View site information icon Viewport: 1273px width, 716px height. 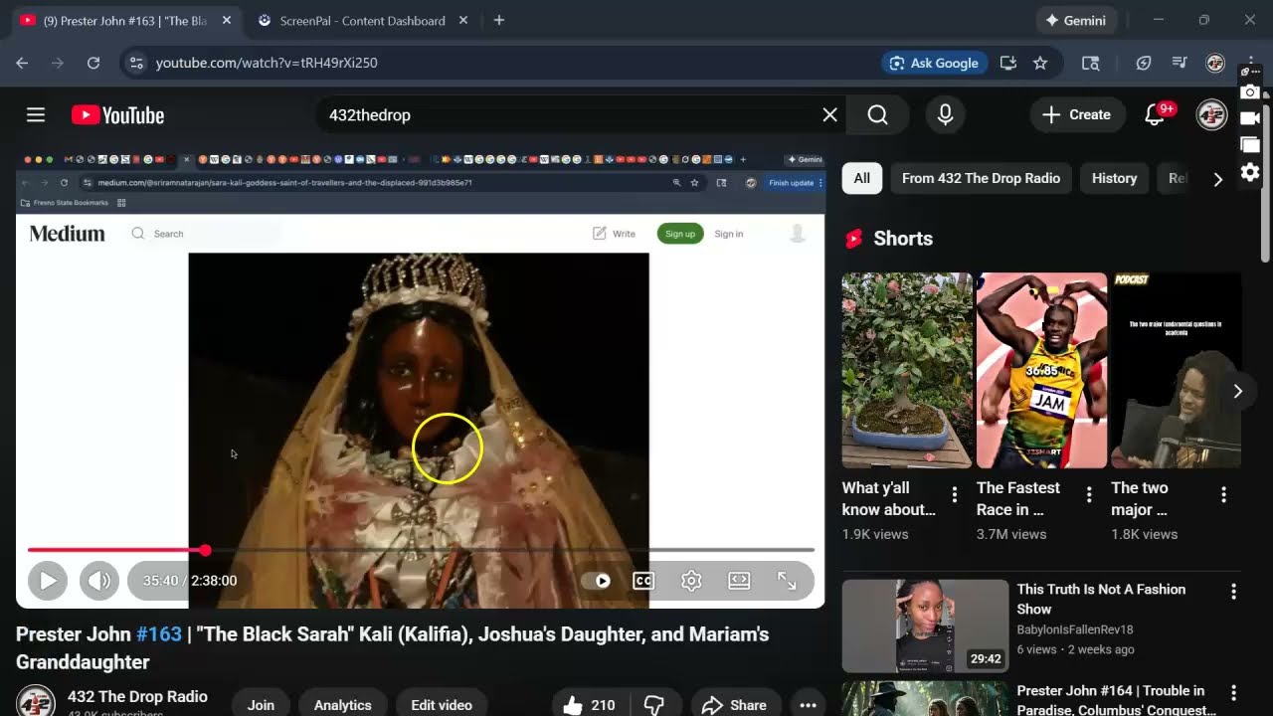(x=136, y=63)
